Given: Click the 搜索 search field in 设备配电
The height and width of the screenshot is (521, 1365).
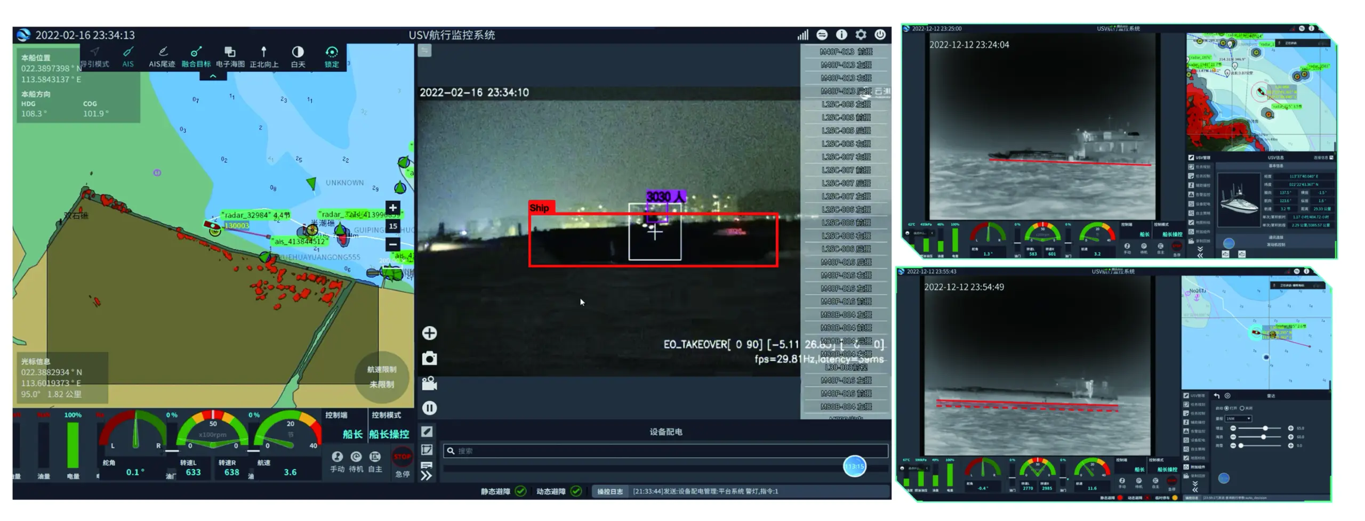Looking at the screenshot, I should [665, 451].
